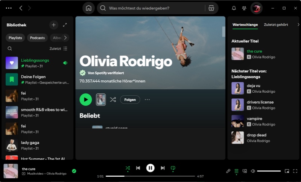
Task: Click the main content vertical scrollbar
Action: 223,32
